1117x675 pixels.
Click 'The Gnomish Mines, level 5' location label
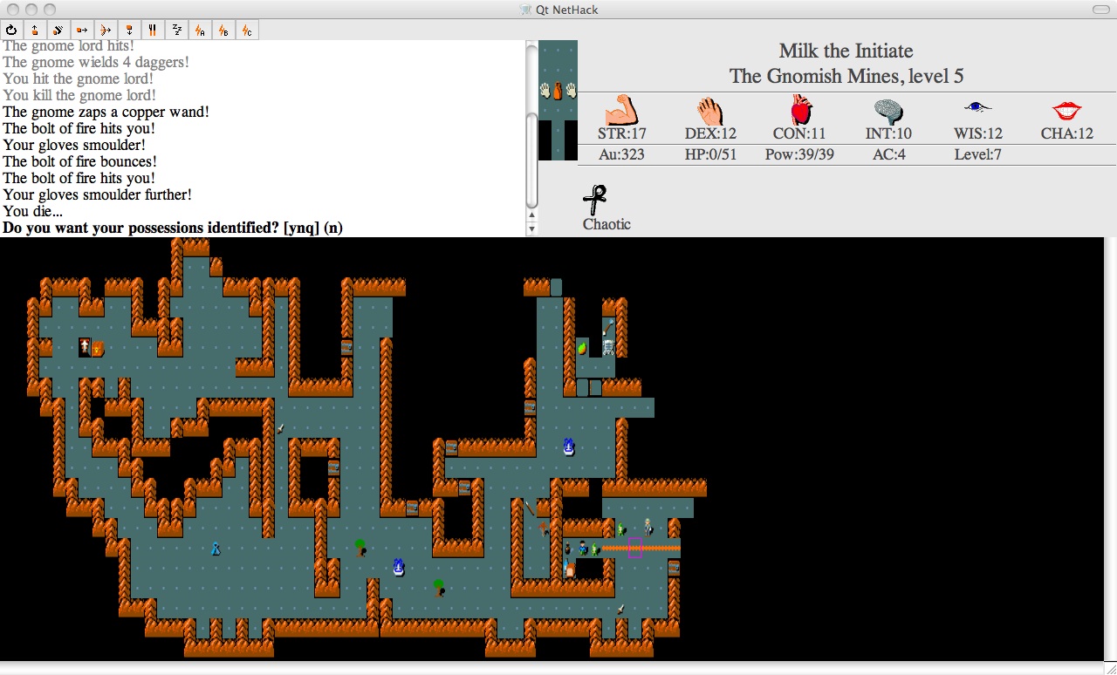pos(846,76)
